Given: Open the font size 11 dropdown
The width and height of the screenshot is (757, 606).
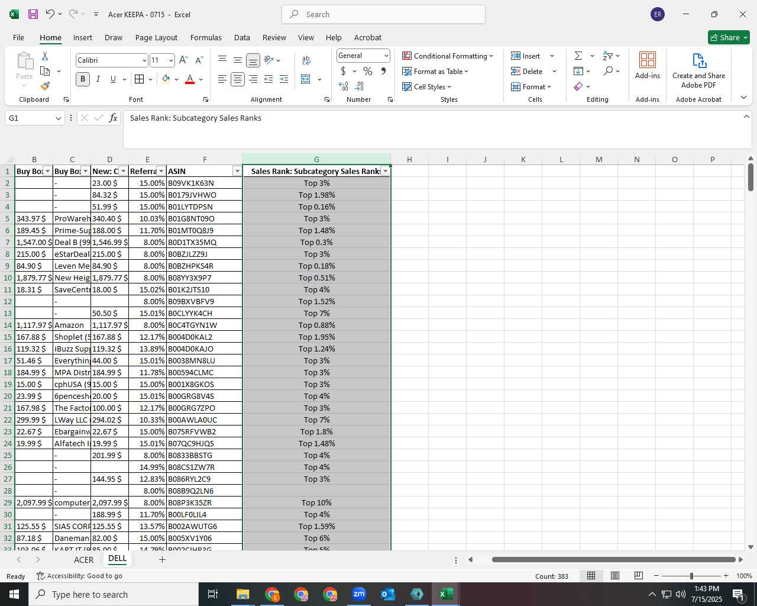Looking at the screenshot, I should point(171,60).
